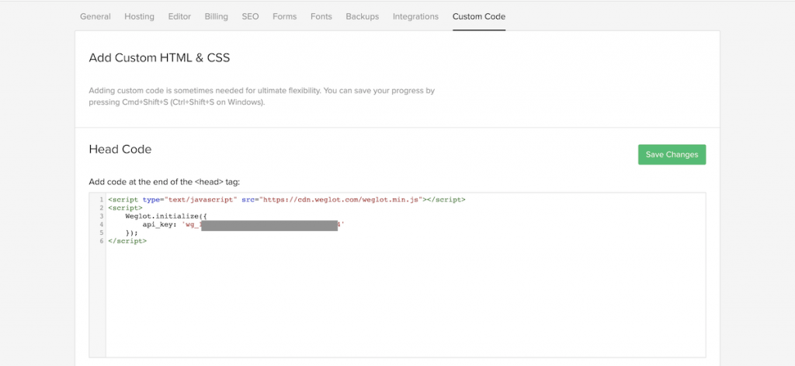
Task: Click line number 6 in the gutter
Action: pyautogui.click(x=102, y=241)
